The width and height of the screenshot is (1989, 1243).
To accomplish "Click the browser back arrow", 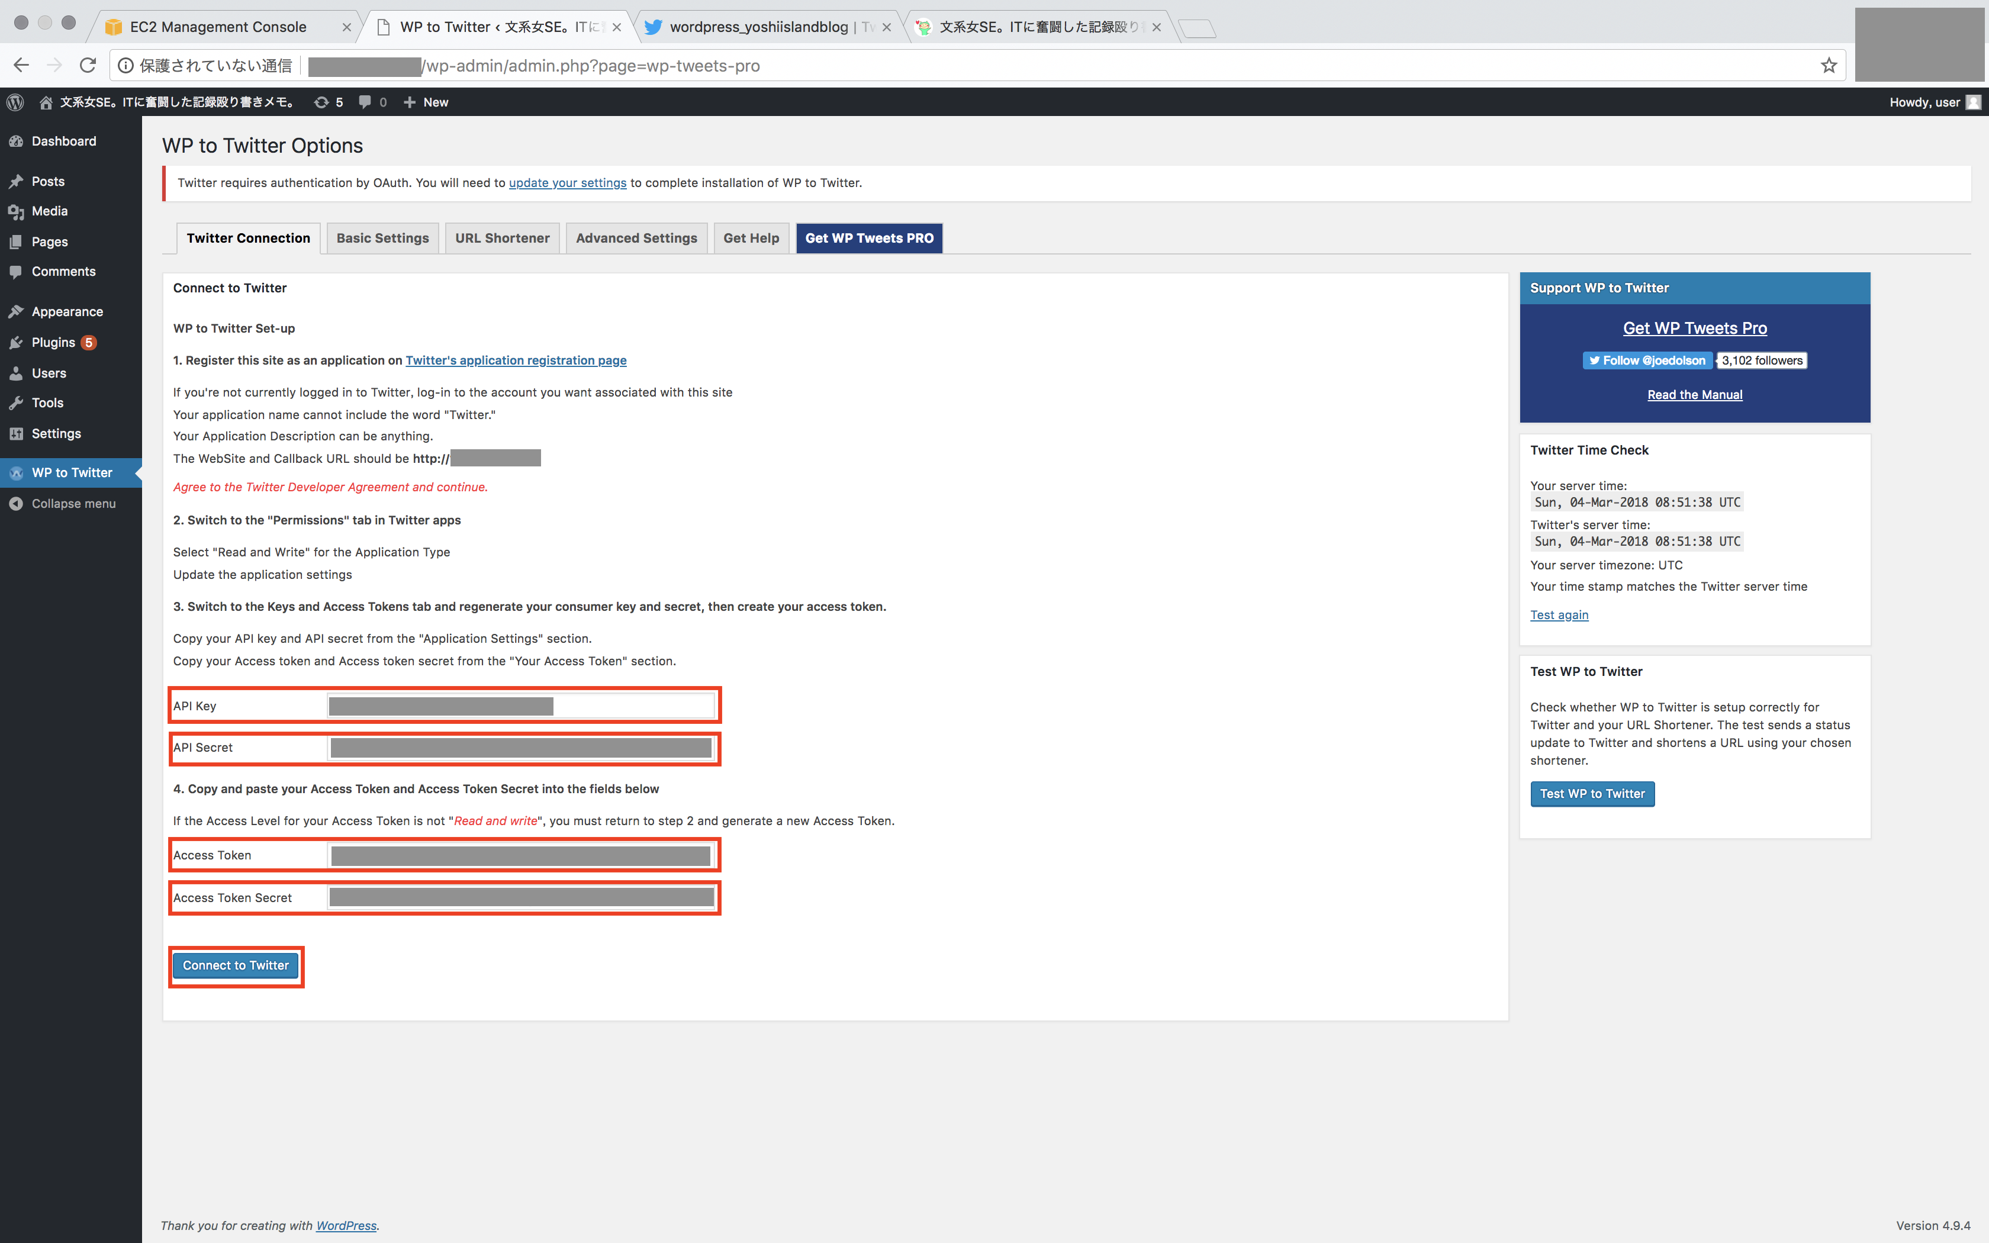I will coord(21,65).
